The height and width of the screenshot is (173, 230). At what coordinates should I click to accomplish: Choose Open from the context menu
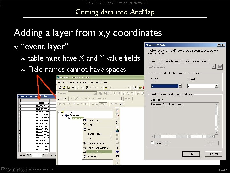98,129
